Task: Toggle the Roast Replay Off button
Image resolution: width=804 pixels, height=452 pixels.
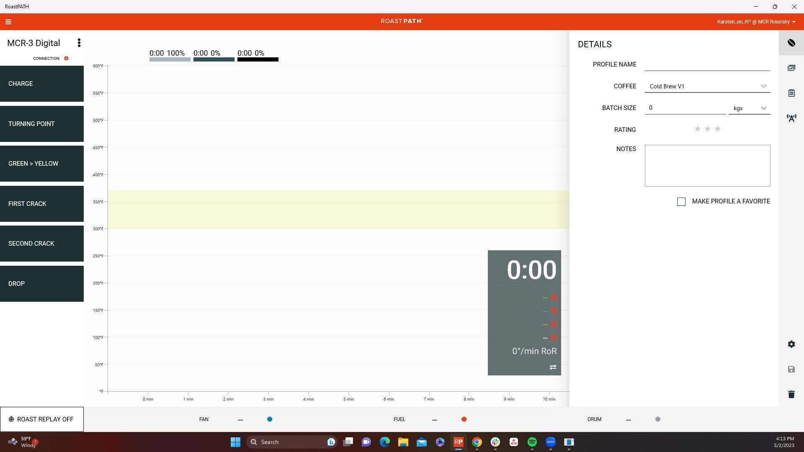Action: pyautogui.click(x=42, y=419)
